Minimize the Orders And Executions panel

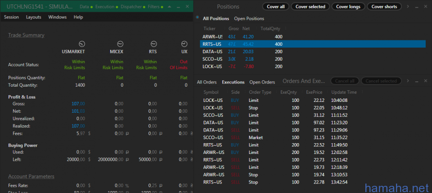(418, 81)
